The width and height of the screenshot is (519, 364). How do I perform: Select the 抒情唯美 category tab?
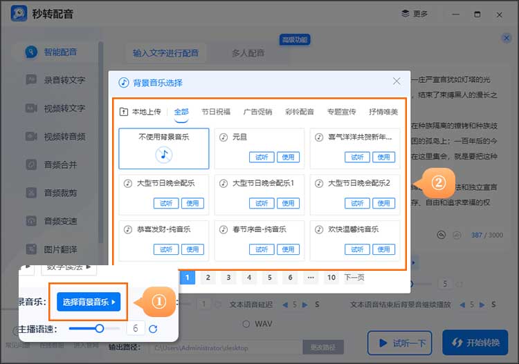(x=383, y=112)
